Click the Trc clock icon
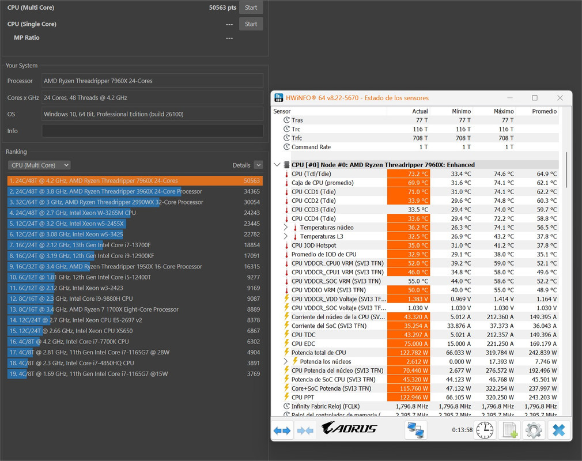 coord(286,129)
